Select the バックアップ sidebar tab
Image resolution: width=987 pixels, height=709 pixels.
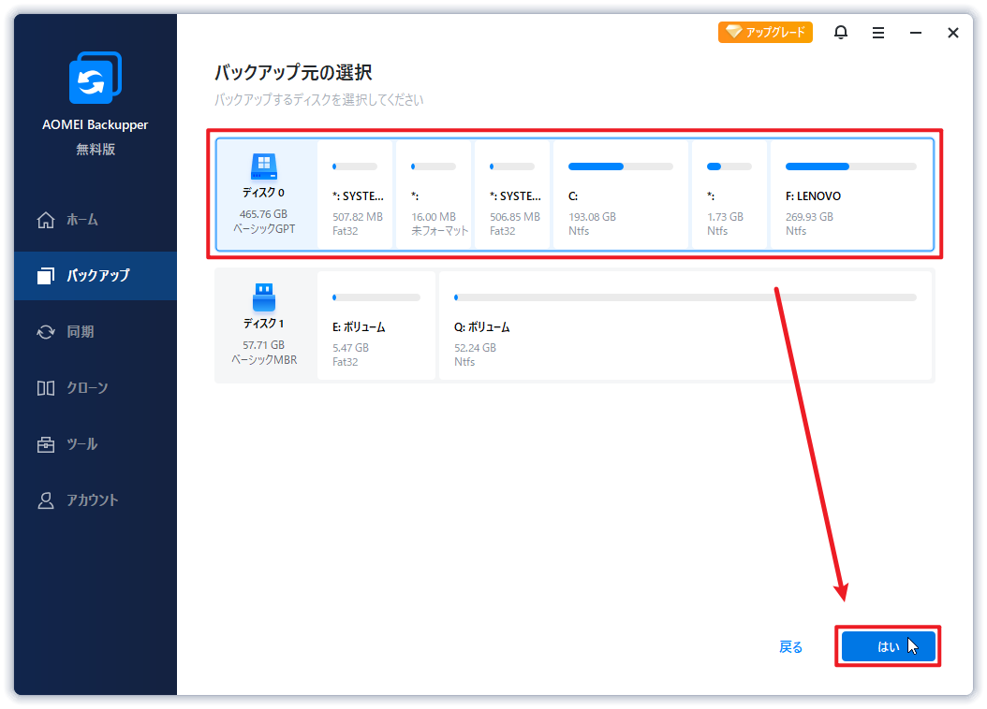click(x=97, y=276)
